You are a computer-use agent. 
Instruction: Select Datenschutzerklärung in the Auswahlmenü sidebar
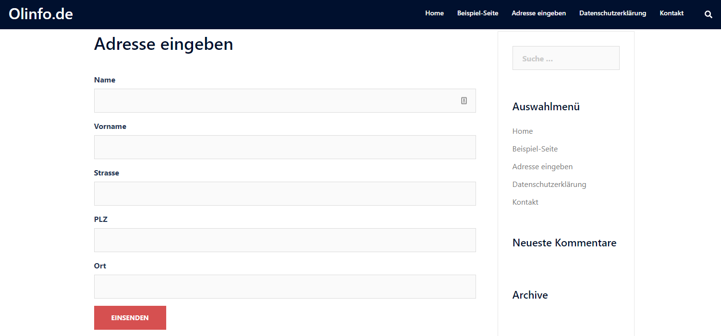point(549,185)
